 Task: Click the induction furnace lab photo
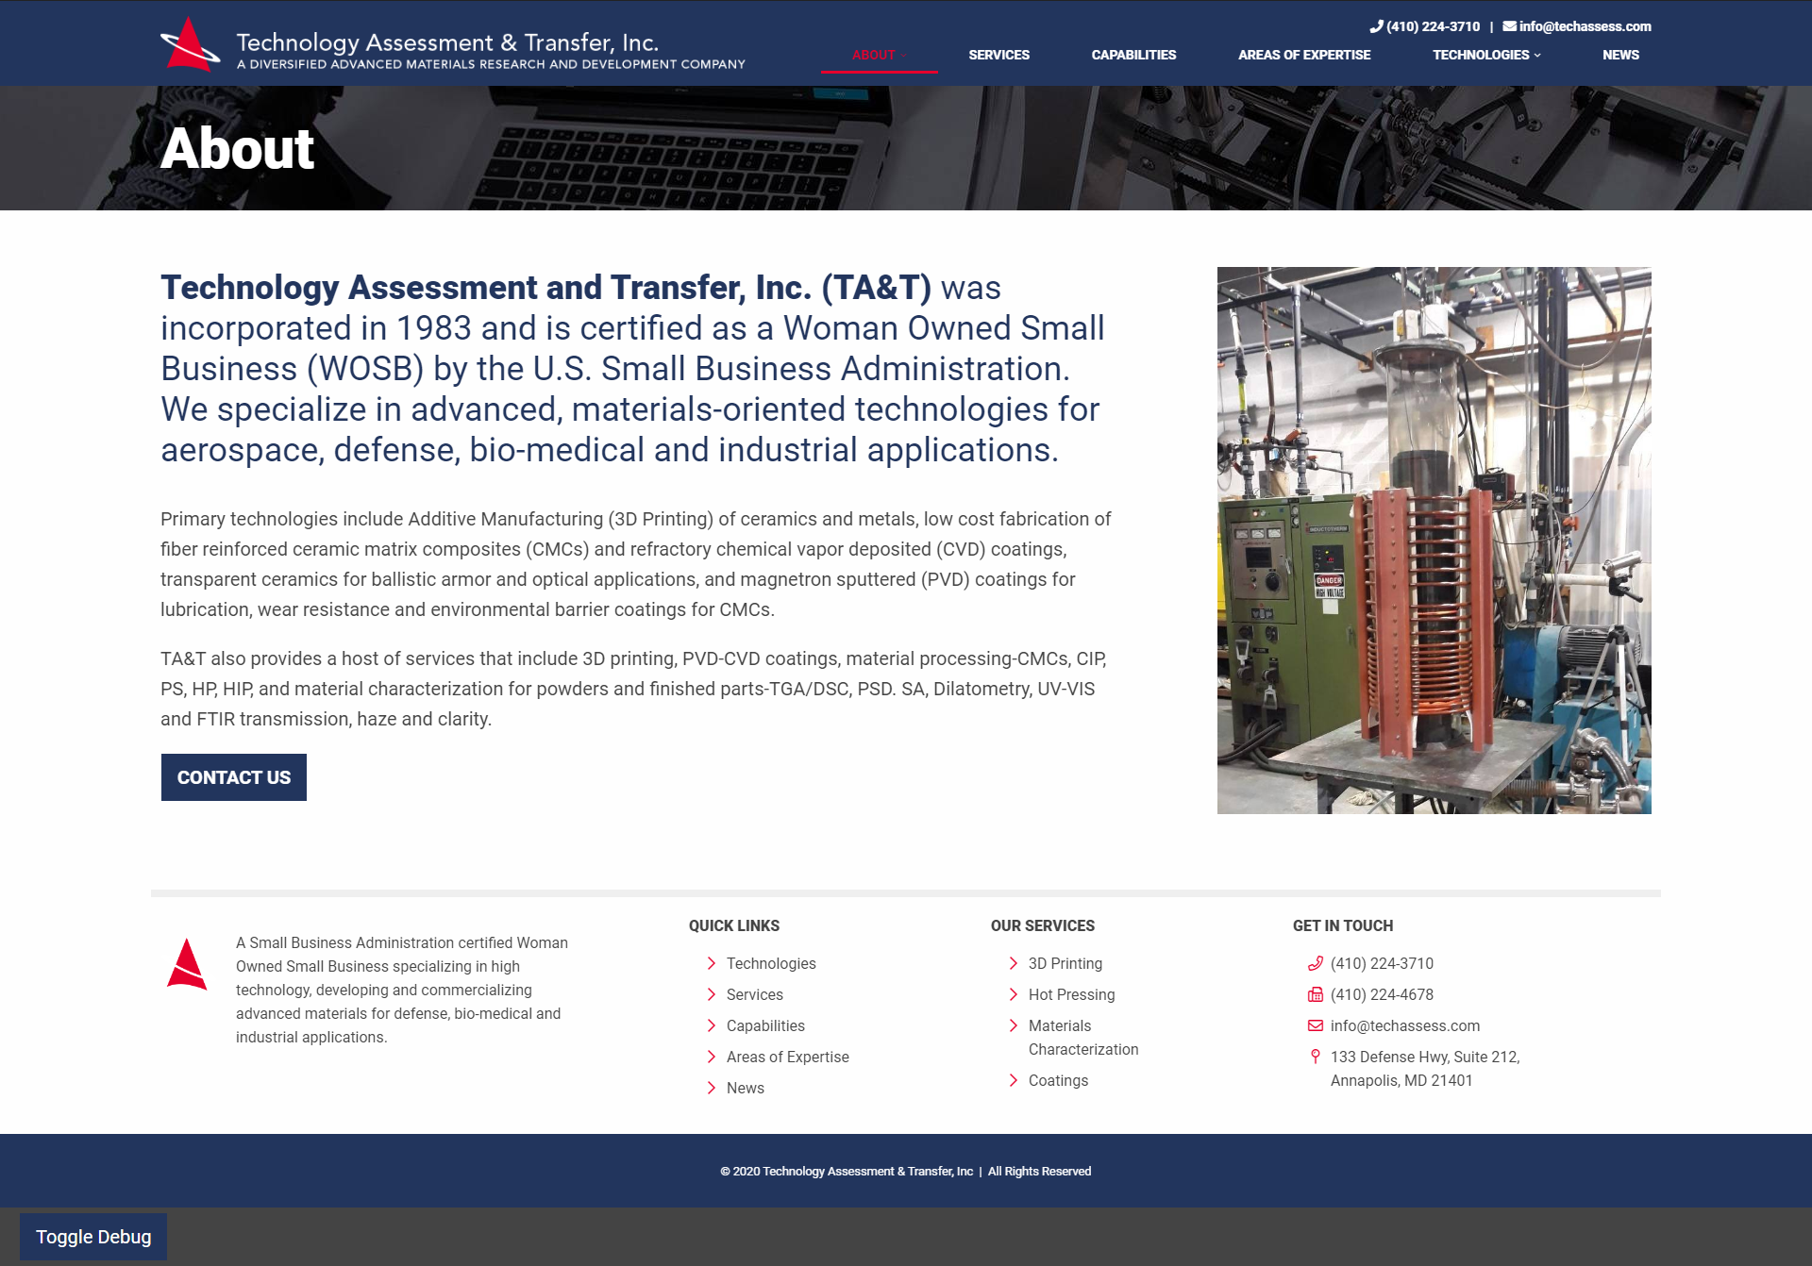point(1434,541)
